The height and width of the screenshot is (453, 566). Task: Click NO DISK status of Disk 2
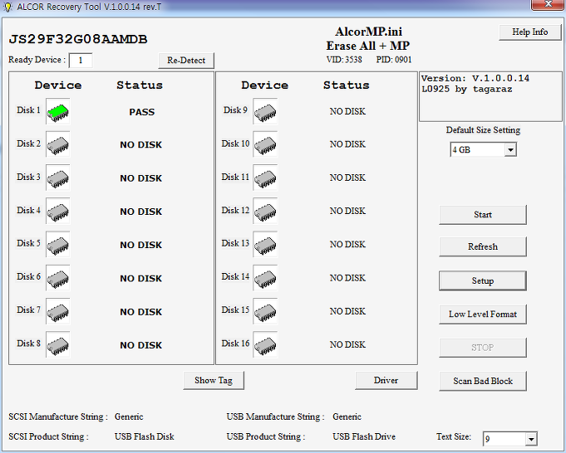point(140,145)
